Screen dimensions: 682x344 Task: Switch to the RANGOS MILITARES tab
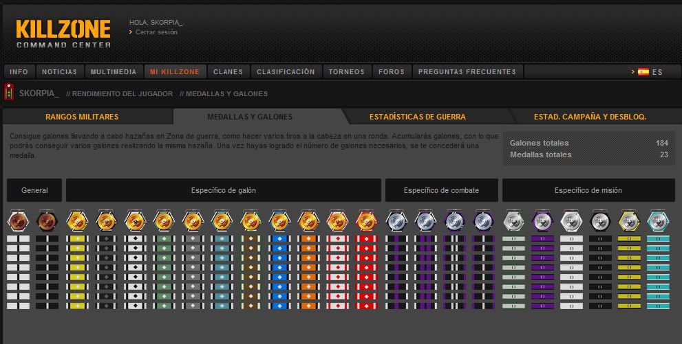(82, 117)
